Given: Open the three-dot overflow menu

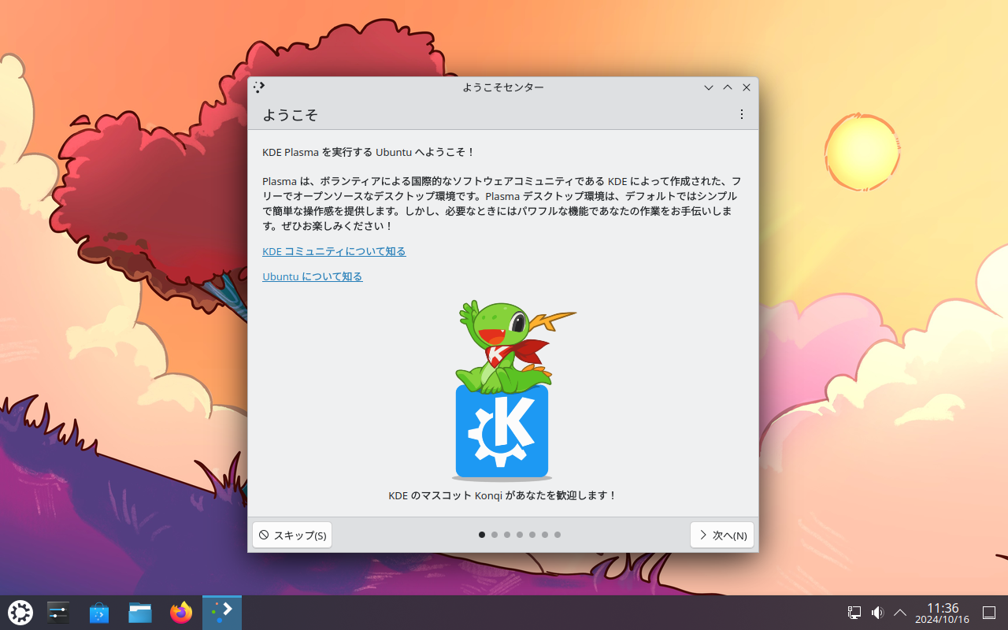Looking at the screenshot, I should [741, 114].
